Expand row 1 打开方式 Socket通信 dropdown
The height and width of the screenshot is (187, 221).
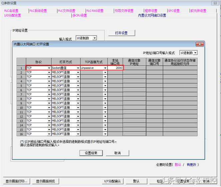click(x=78, y=68)
